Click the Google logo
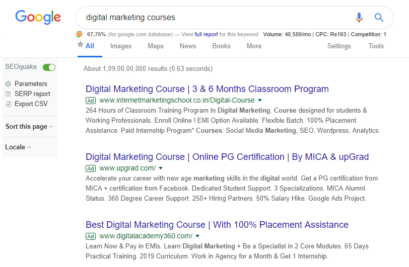 [x=38, y=17]
